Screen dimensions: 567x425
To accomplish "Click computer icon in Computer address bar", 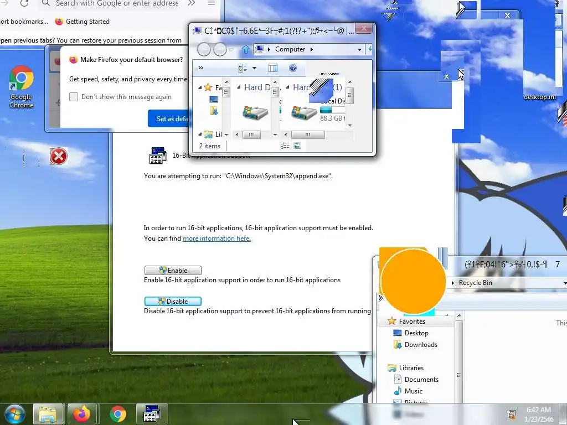I will 259,49.
